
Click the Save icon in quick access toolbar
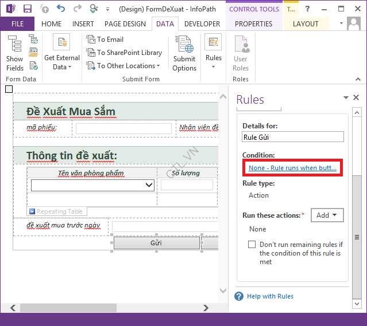point(28,9)
